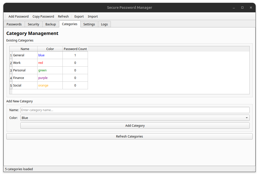Screen dimensions: 259x176
Task: Select the Social category name cell
Action: (x=25, y=85)
